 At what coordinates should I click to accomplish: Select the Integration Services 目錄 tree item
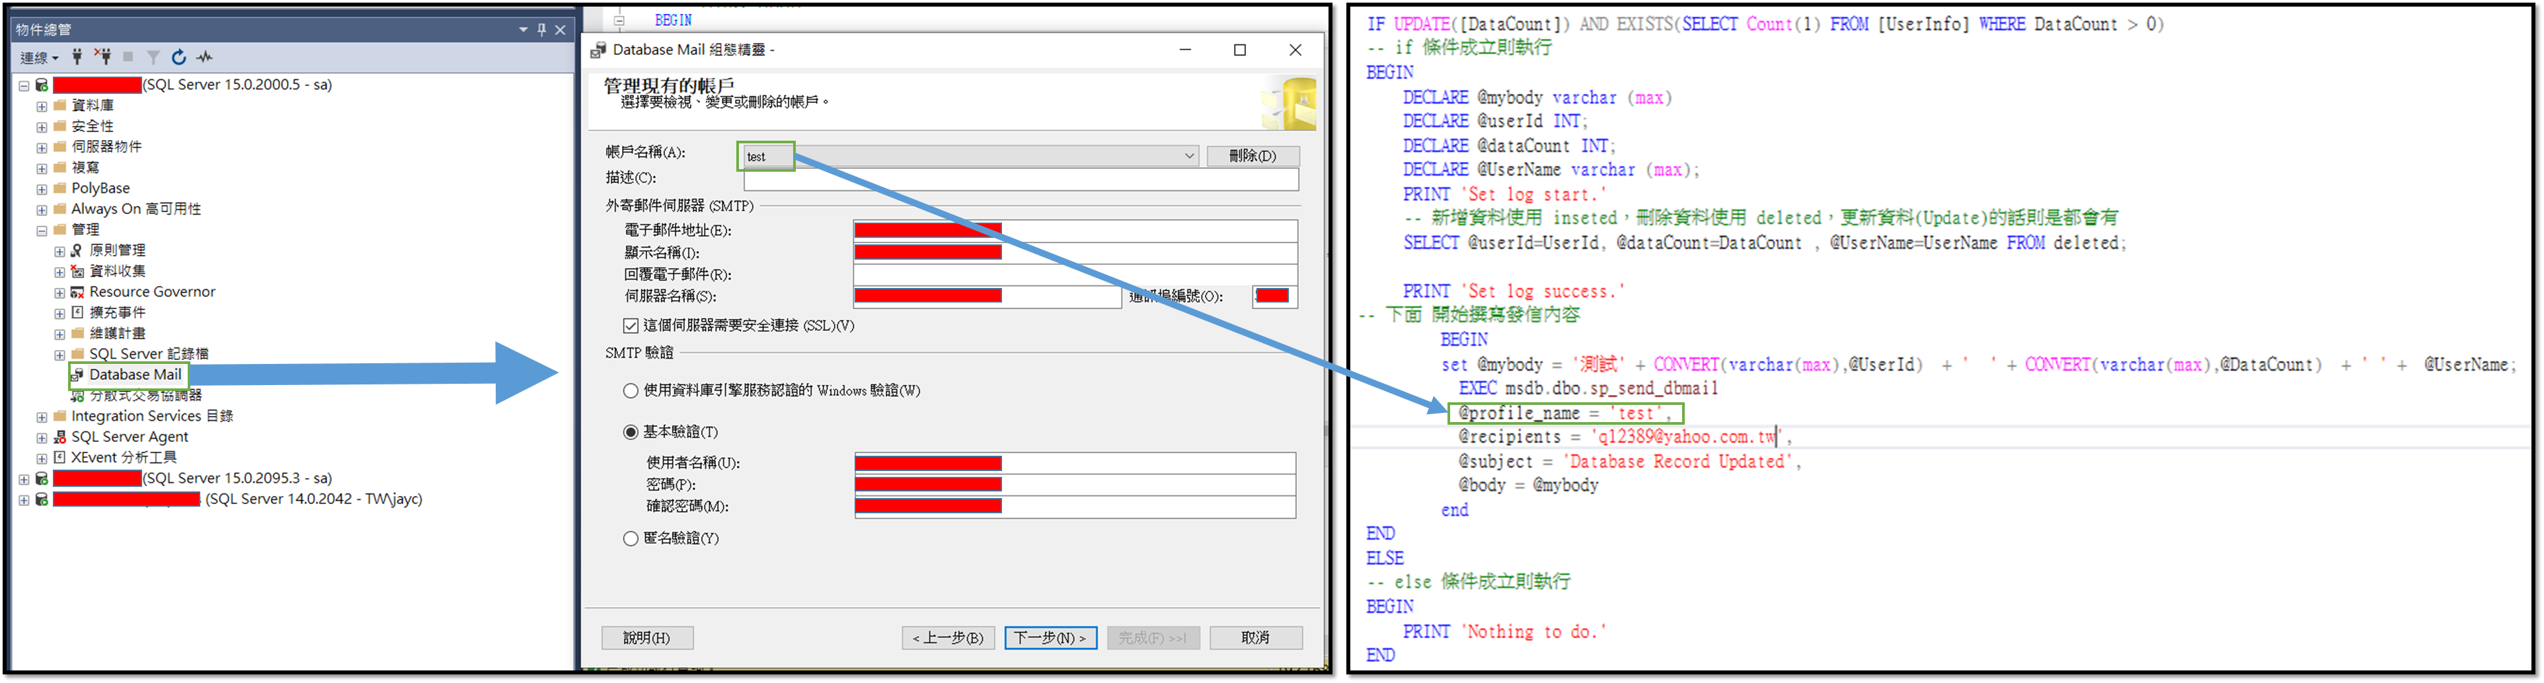click(151, 417)
